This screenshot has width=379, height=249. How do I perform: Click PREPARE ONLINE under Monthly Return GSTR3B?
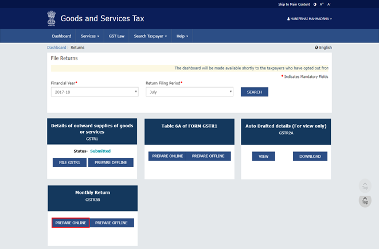click(71, 223)
